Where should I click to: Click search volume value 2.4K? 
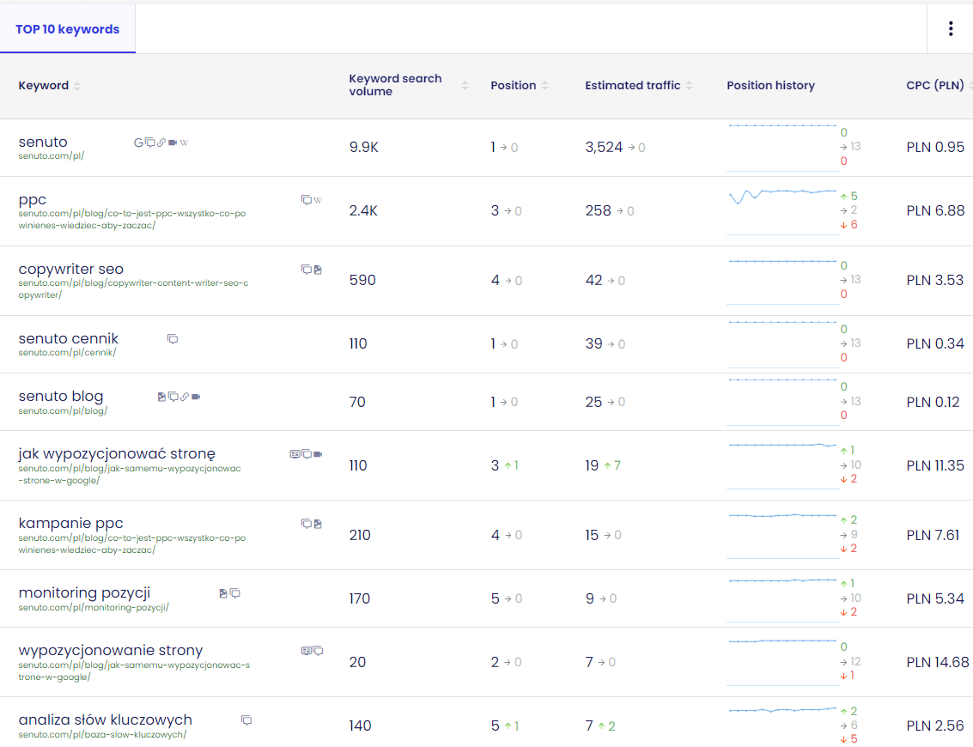click(x=363, y=211)
